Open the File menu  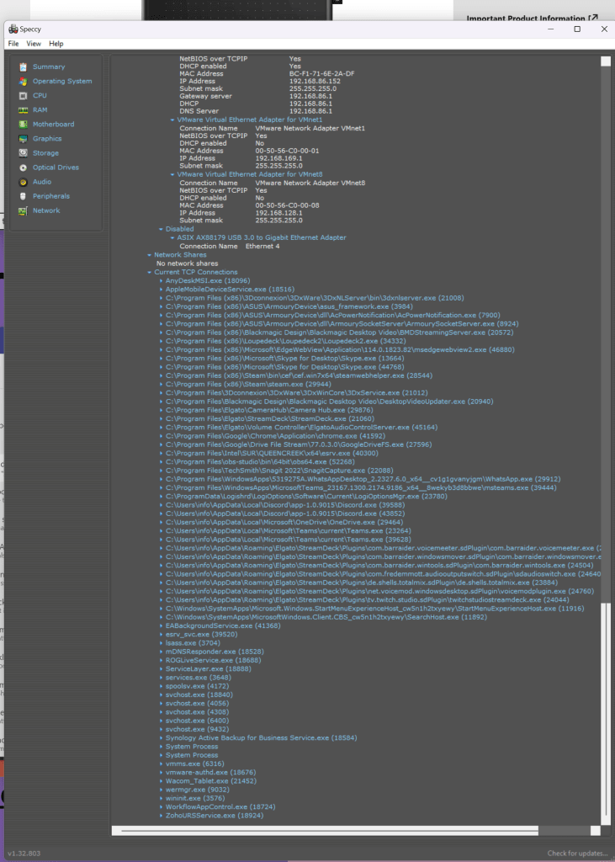pyautogui.click(x=13, y=44)
